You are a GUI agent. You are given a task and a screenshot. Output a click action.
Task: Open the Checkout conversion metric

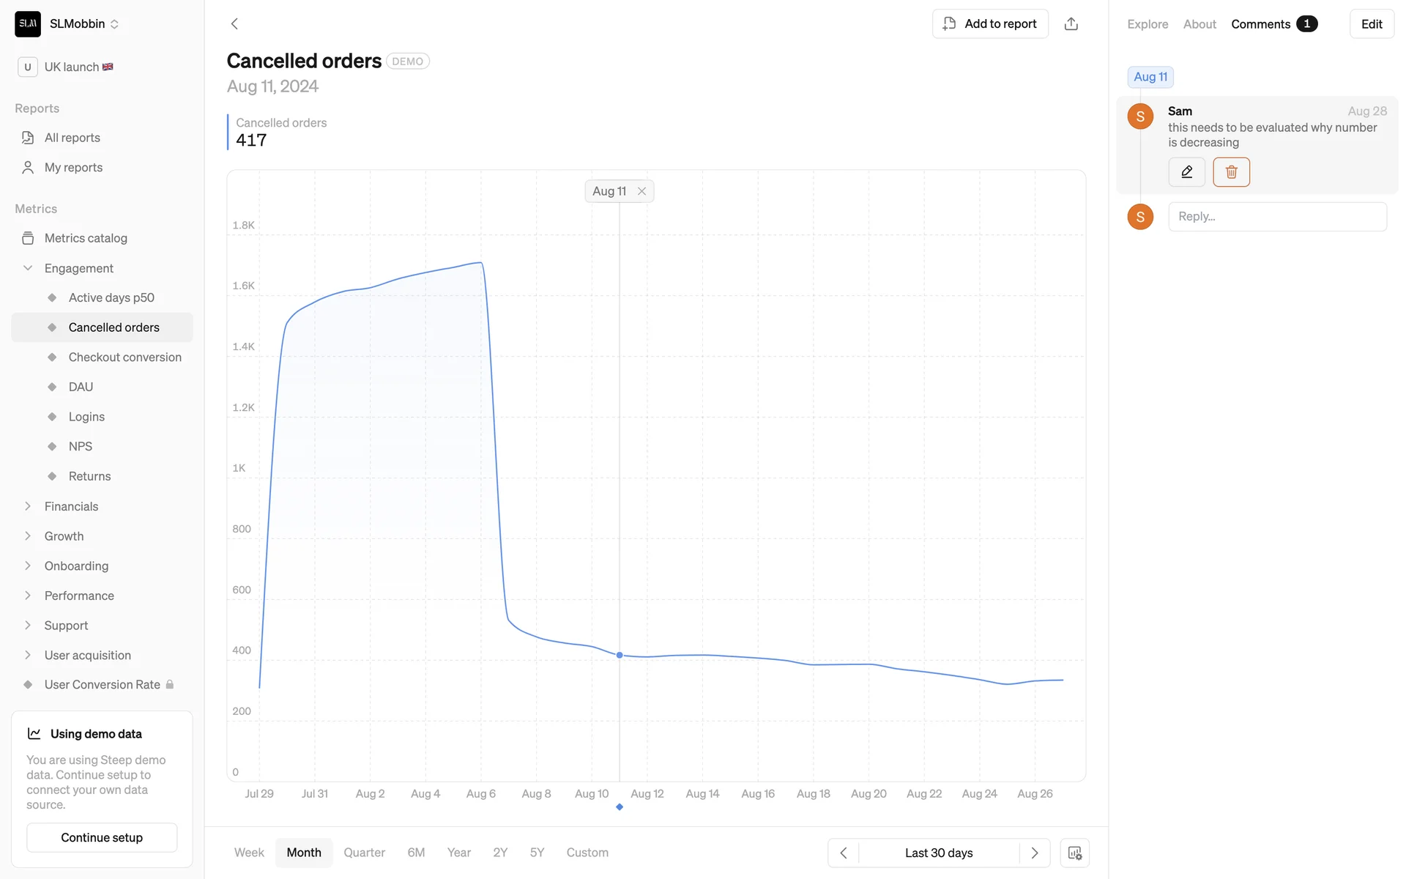tap(124, 357)
